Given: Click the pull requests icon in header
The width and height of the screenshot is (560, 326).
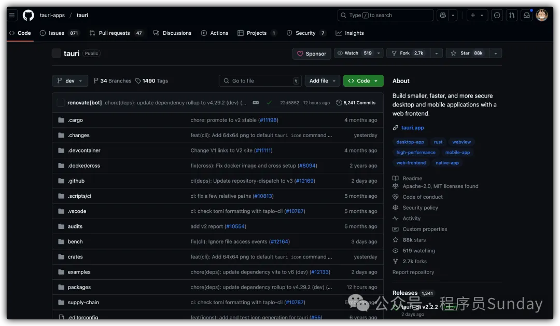Looking at the screenshot, I should pos(511,15).
